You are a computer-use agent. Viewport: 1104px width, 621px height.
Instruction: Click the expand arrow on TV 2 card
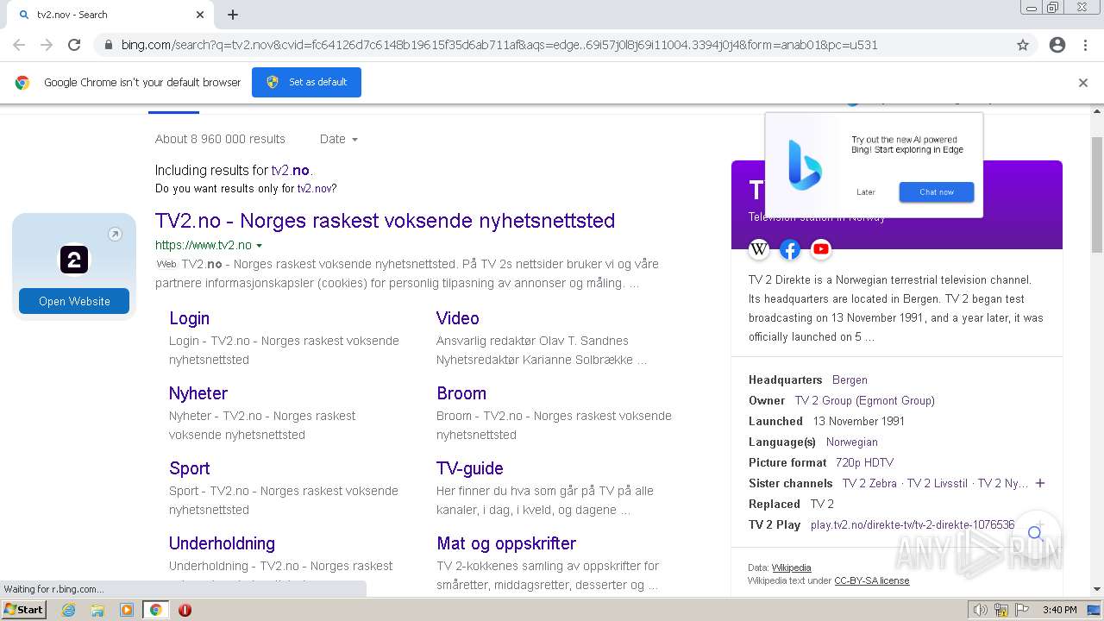115,235
